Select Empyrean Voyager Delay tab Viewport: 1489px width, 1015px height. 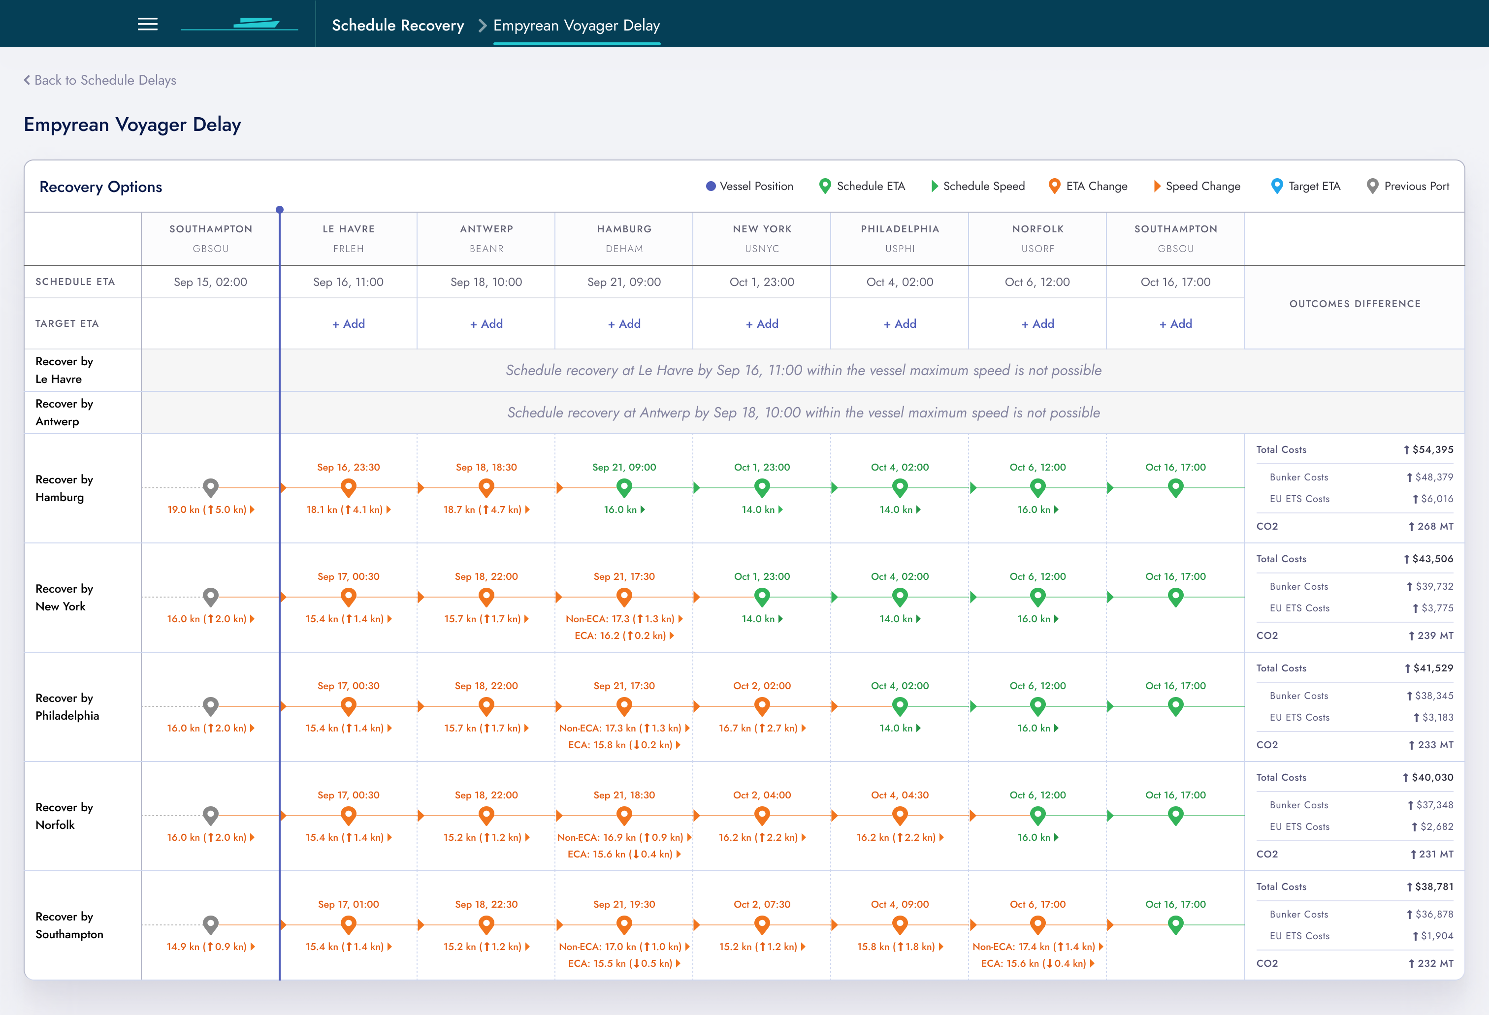pos(576,26)
